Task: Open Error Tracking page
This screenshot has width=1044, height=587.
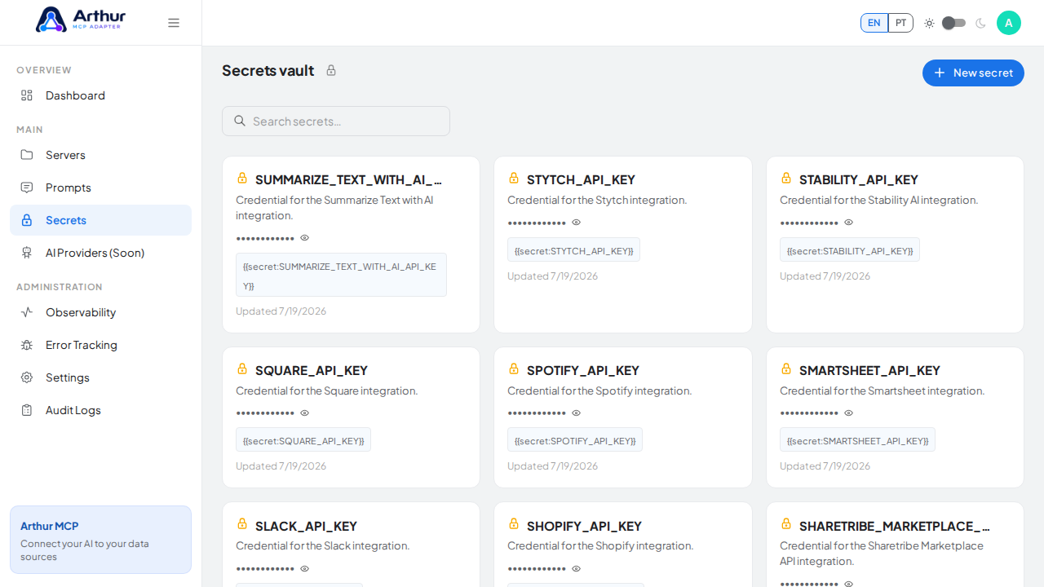Action: coord(100,345)
